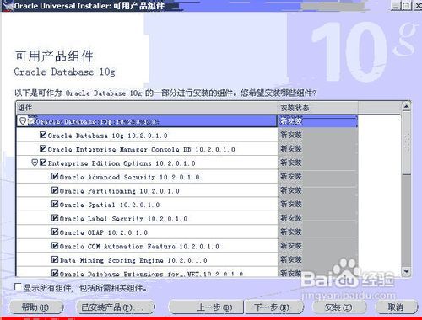The width and height of the screenshot is (422, 320).
Task: Click 新安装 status of Oracle Spatial row
Action: (291, 204)
